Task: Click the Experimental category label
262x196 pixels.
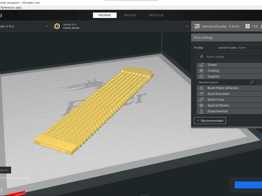Action: 217,111
